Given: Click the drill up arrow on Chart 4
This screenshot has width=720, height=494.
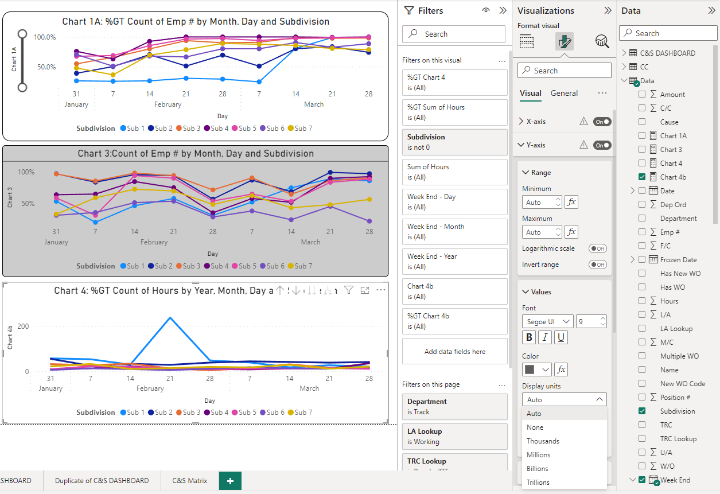Looking at the screenshot, I should click(280, 290).
